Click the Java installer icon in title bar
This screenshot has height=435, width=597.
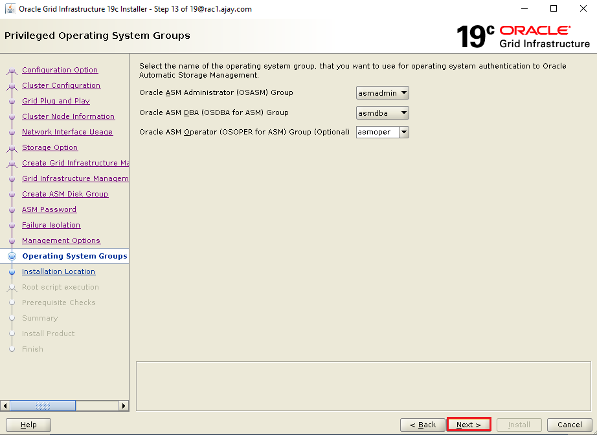[x=10, y=8]
